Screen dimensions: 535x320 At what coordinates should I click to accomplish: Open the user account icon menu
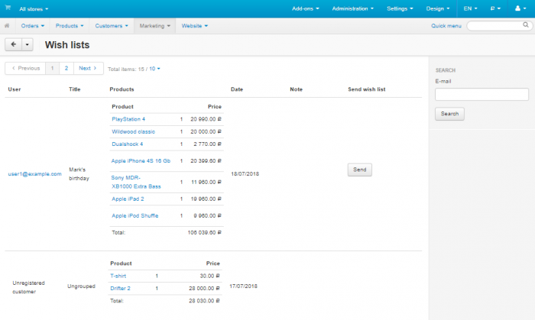pos(520,8)
